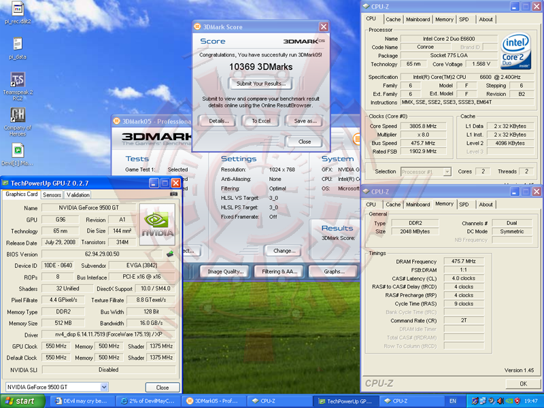
Task: Switch to Validation tab in GPU-Z
Action: 78,195
